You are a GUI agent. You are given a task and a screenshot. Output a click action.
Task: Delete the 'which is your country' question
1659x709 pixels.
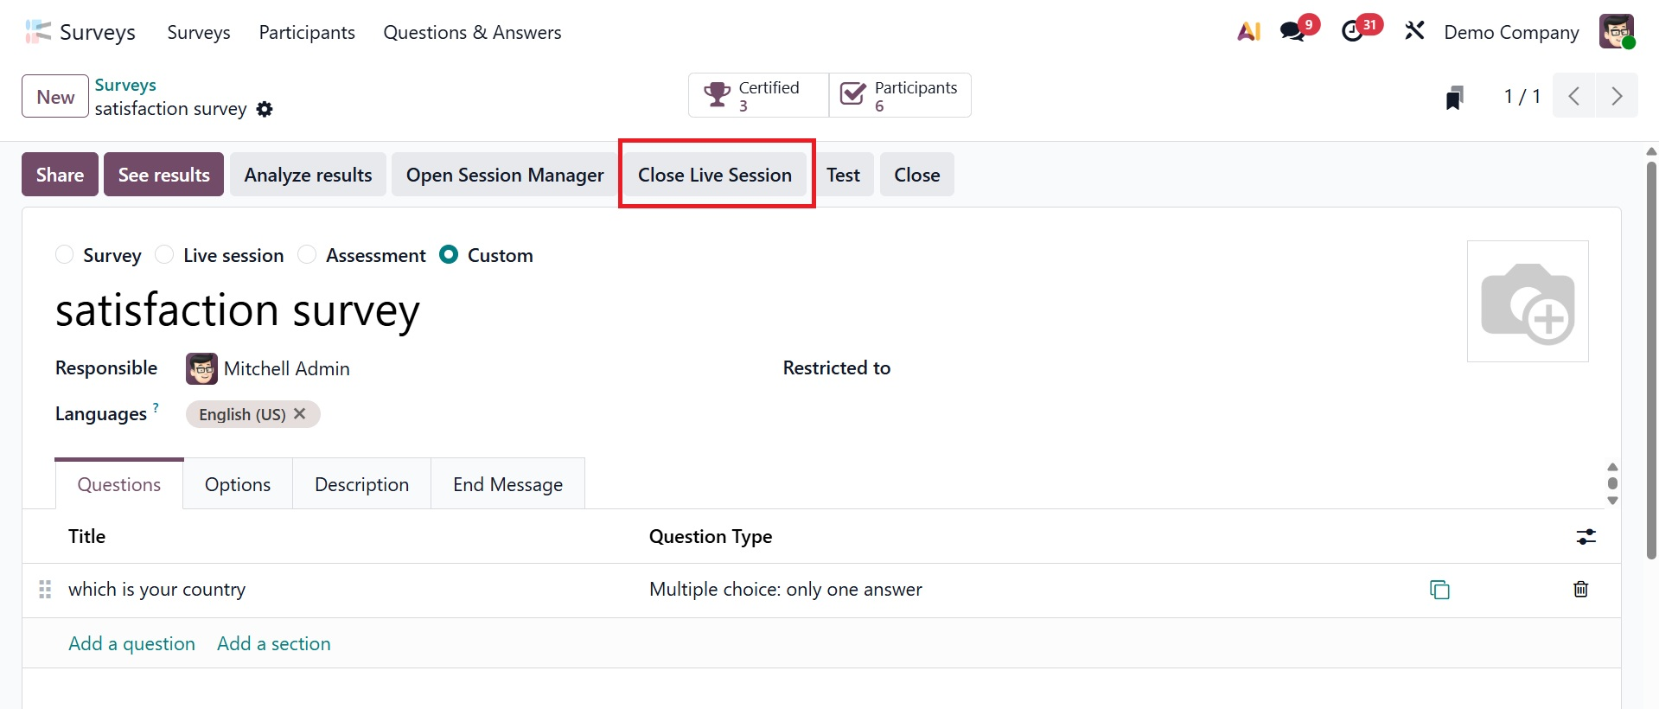(1580, 590)
